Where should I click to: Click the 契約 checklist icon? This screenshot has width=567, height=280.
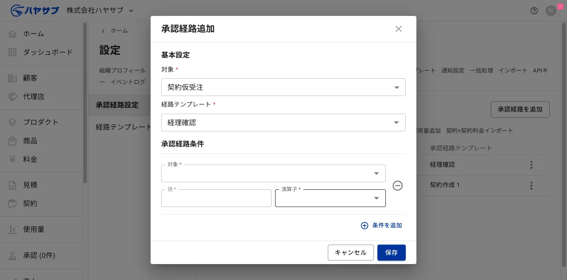tap(12, 203)
